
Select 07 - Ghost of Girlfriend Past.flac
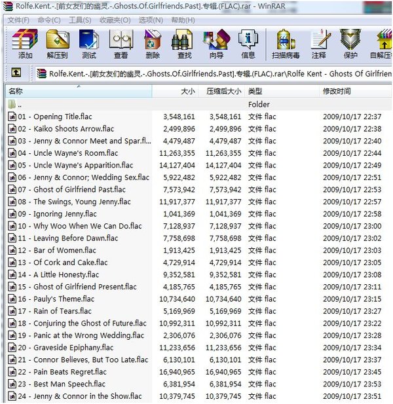(x=72, y=190)
